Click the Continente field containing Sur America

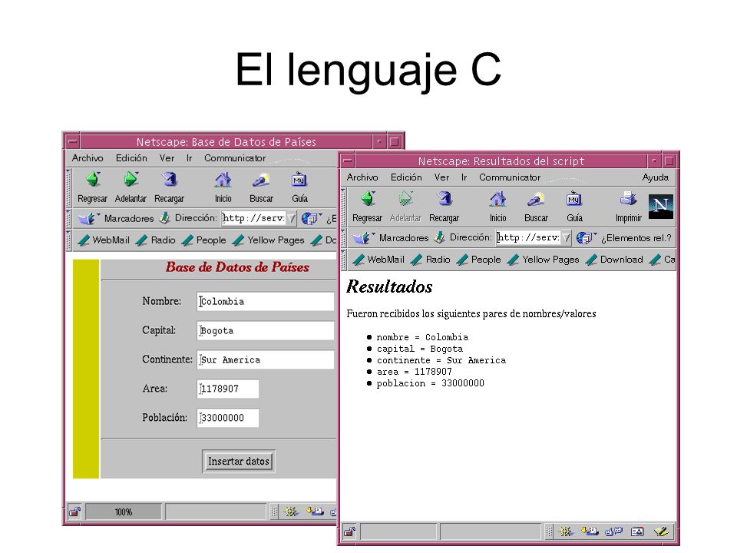point(266,359)
